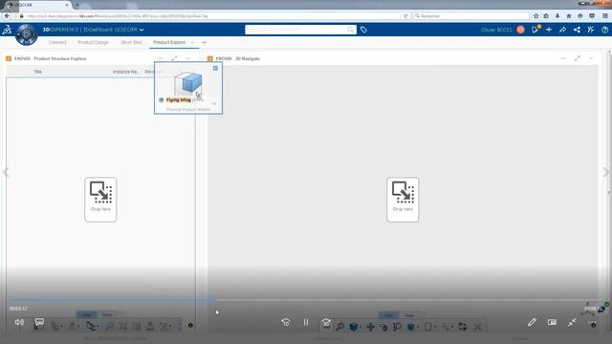Screen dimensions: 612x344
Task: Exit fullscreen using the shrink arrows icon
Action: [572, 323]
